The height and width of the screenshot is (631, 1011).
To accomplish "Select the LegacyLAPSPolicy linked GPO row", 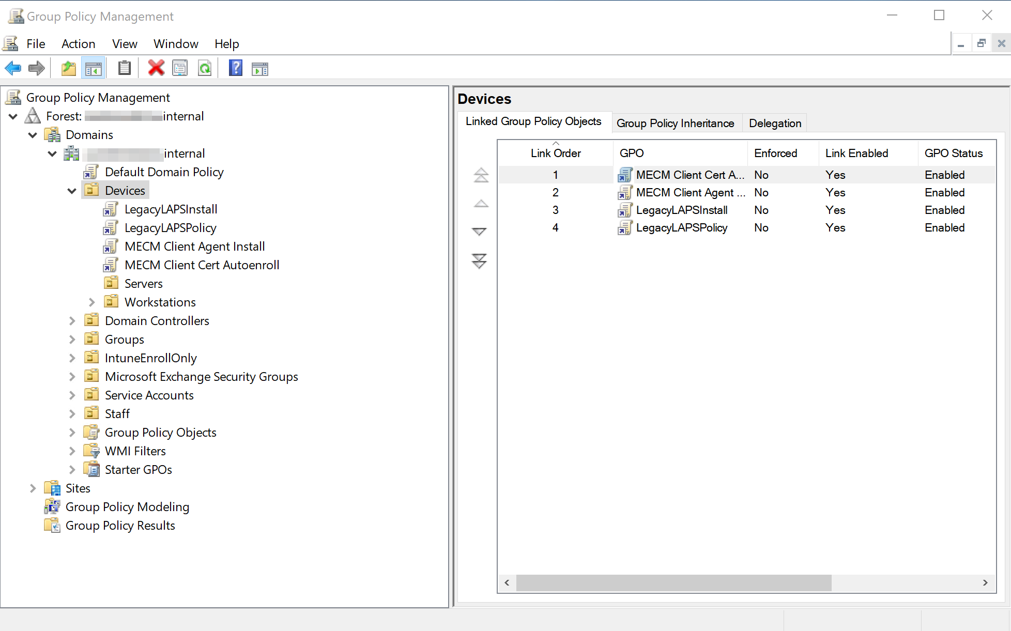I will pyautogui.click(x=681, y=227).
